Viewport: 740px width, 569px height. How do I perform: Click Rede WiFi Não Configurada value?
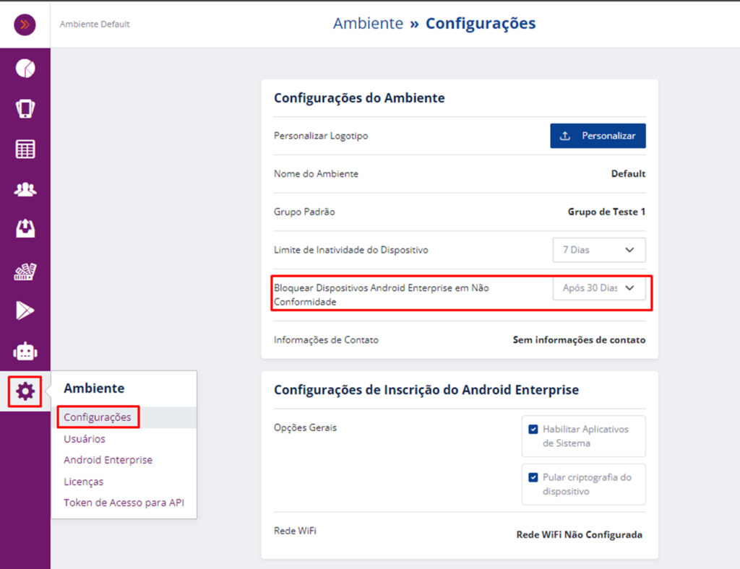[x=579, y=534]
